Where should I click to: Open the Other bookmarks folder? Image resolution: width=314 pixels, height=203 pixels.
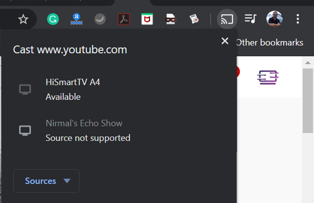(269, 43)
